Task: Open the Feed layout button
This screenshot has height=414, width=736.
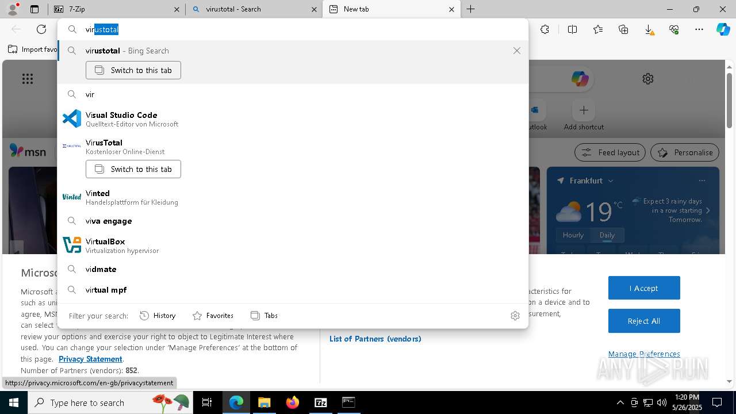Action: point(611,152)
